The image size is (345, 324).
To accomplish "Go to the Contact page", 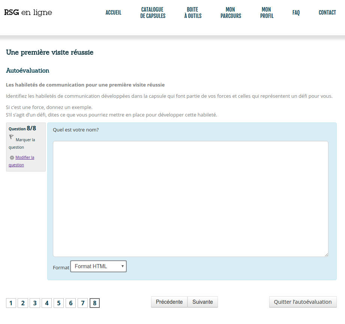I will (x=327, y=12).
